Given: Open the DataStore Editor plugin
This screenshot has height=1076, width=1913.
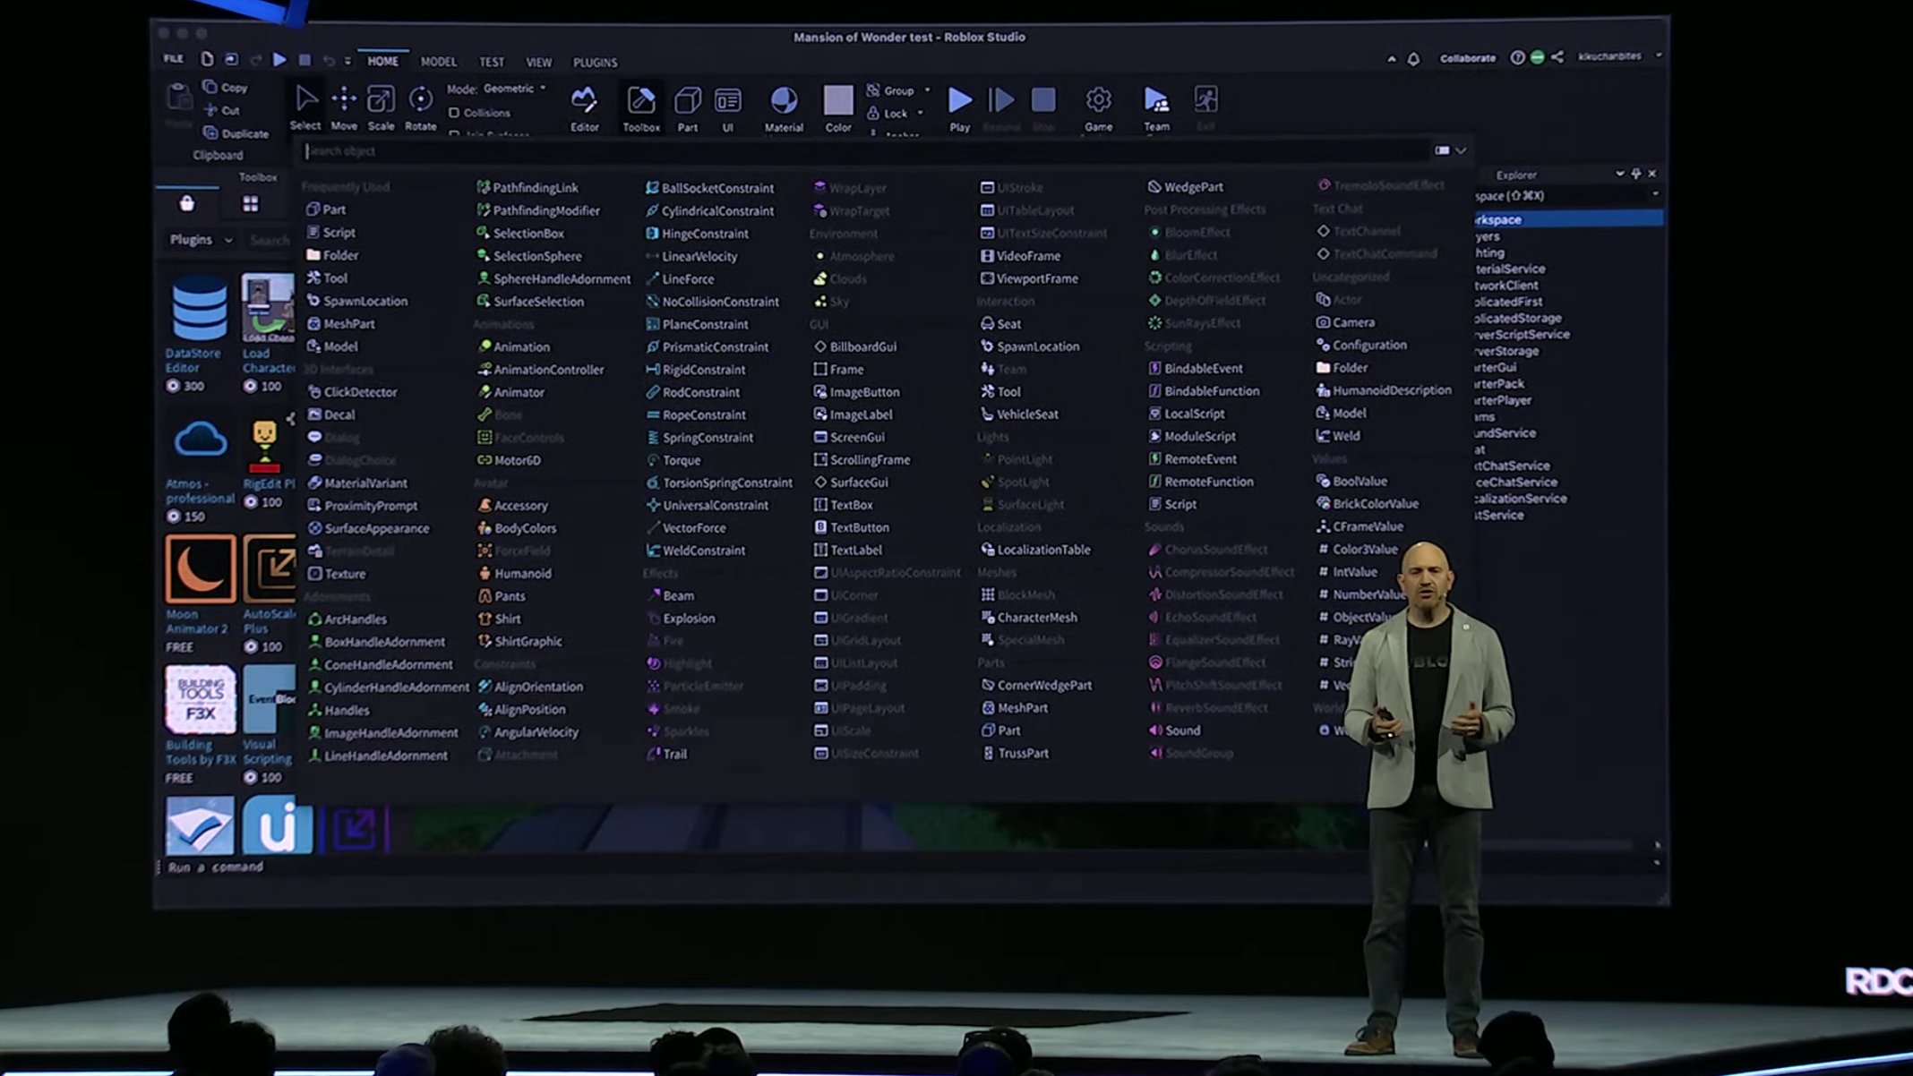Looking at the screenshot, I should [198, 333].
